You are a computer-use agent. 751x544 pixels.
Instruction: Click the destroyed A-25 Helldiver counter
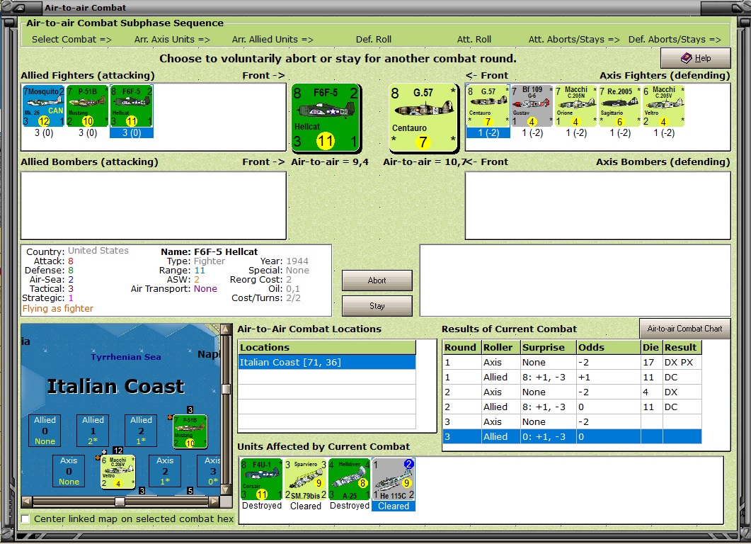click(350, 480)
